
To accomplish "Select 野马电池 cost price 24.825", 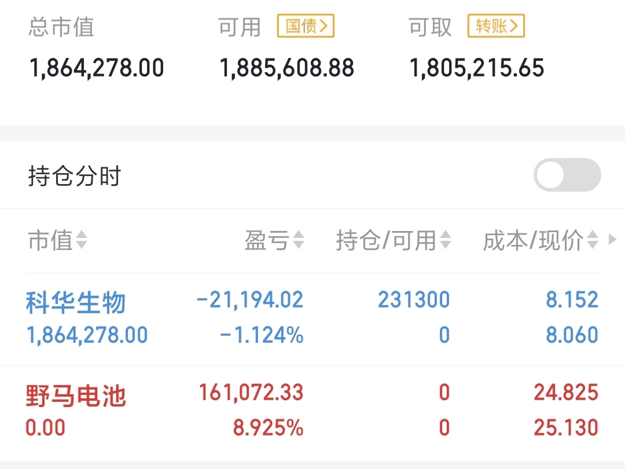I will (566, 393).
